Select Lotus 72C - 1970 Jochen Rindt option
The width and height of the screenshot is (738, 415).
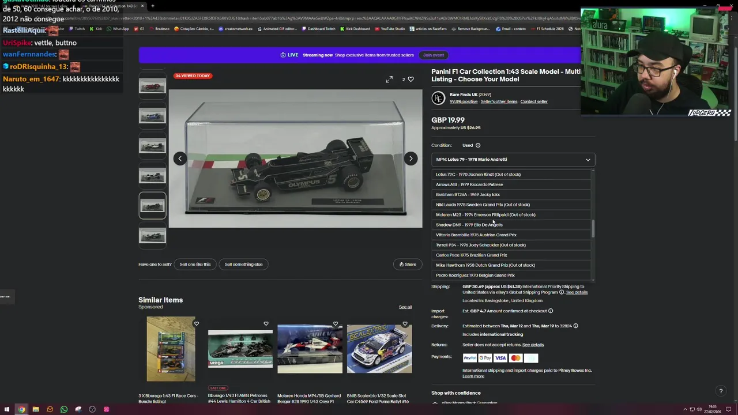[x=512, y=175]
